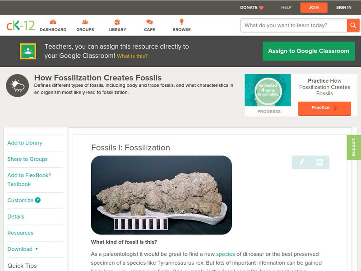
Task: Expand the Download dropdown arrow
Action: click(37, 249)
